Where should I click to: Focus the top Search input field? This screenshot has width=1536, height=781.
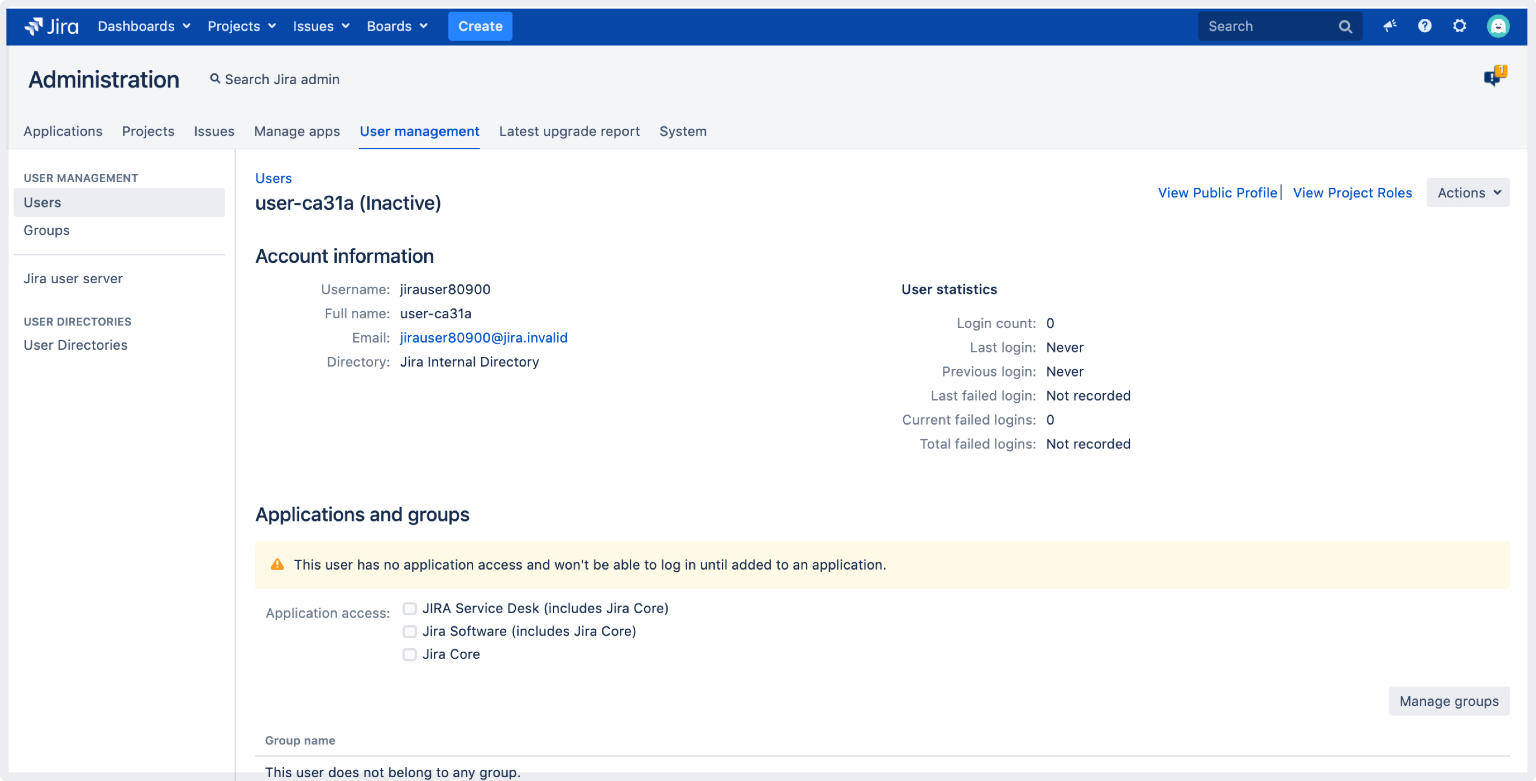pyautogui.click(x=1280, y=26)
